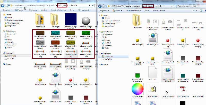The image size is (206, 105).
Task: Open toolimages folder in left window
Action: click(x=55, y=19)
